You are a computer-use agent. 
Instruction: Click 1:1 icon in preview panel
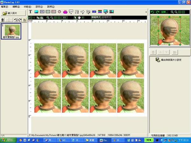click(183, 12)
